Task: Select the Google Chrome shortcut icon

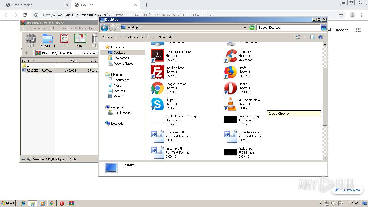Action: coord(157,88)
